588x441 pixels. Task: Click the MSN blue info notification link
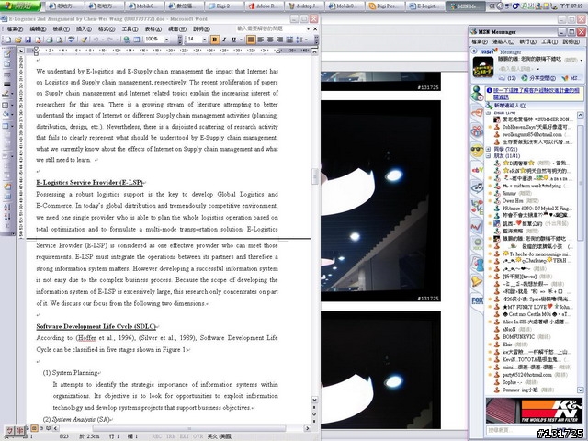pos(536,94)
